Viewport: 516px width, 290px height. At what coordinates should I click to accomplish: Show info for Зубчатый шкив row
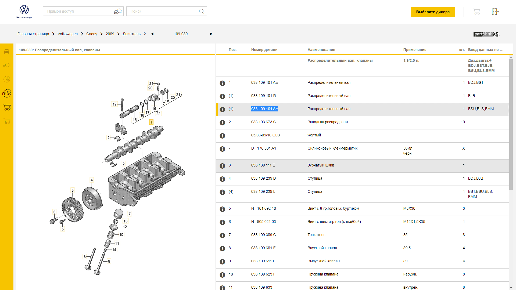point(222,166)
